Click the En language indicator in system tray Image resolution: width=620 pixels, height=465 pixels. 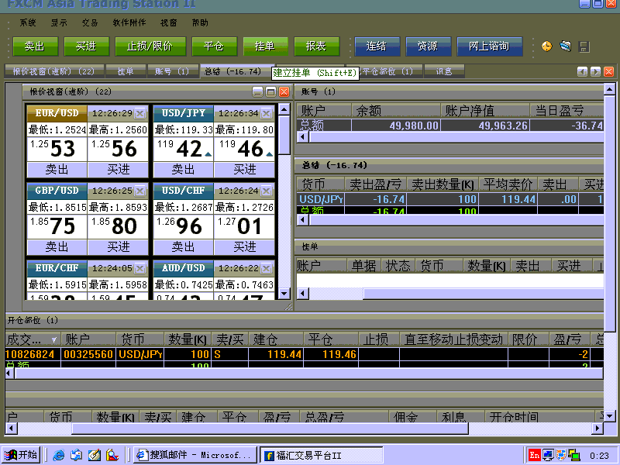pyautogui.click(x=535, y=455)
